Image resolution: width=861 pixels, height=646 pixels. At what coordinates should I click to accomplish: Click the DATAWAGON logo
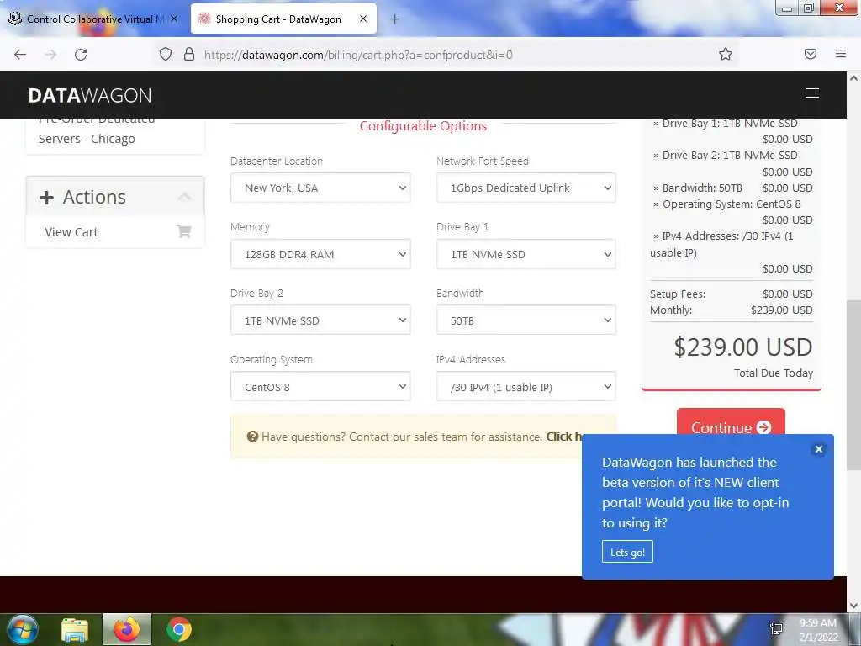coord(90,96)
